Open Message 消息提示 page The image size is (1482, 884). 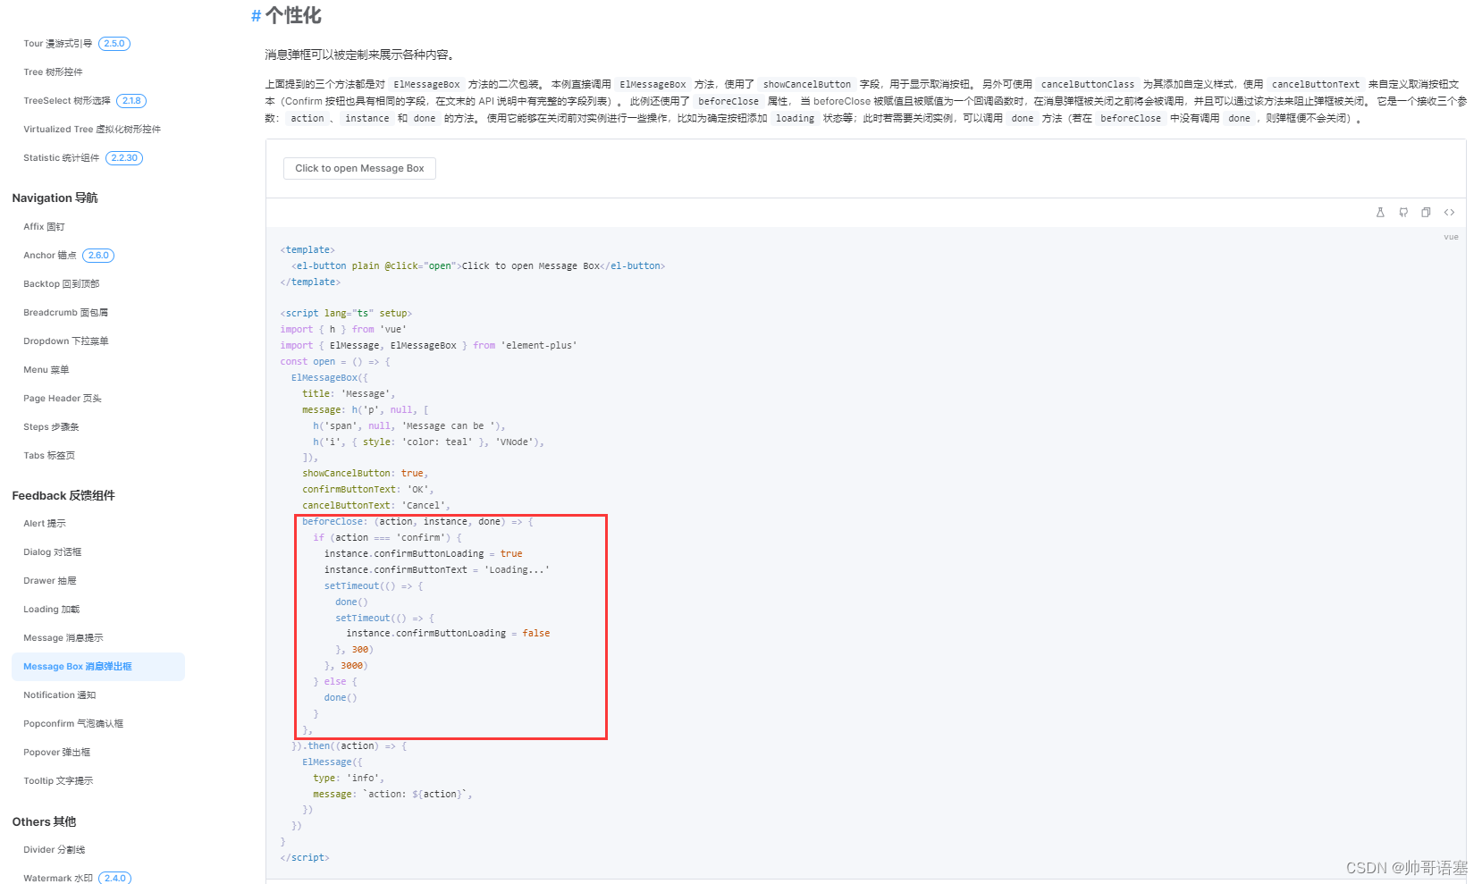(x=63, y=638)
